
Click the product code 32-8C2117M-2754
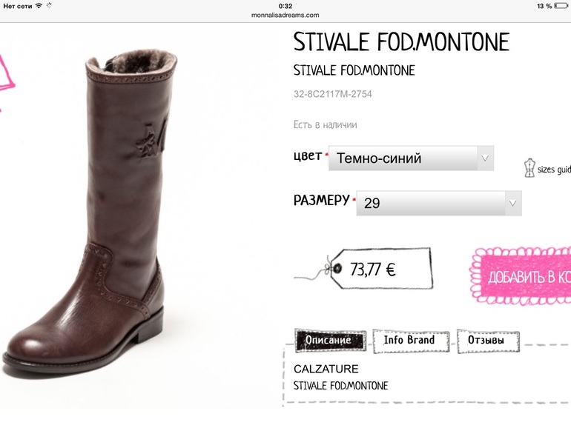tap(332, 94)
